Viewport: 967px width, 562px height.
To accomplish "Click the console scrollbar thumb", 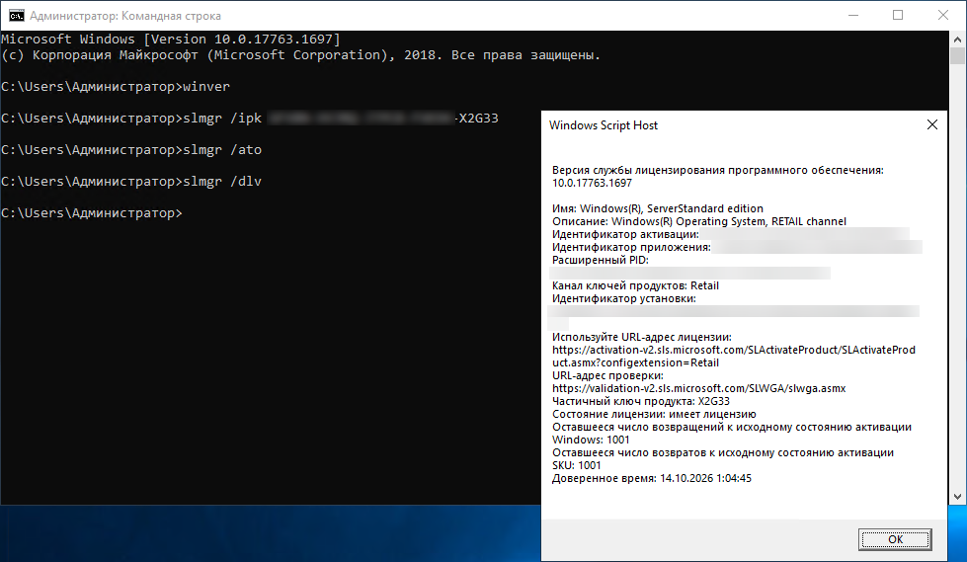I will click(x=957, y=55).
